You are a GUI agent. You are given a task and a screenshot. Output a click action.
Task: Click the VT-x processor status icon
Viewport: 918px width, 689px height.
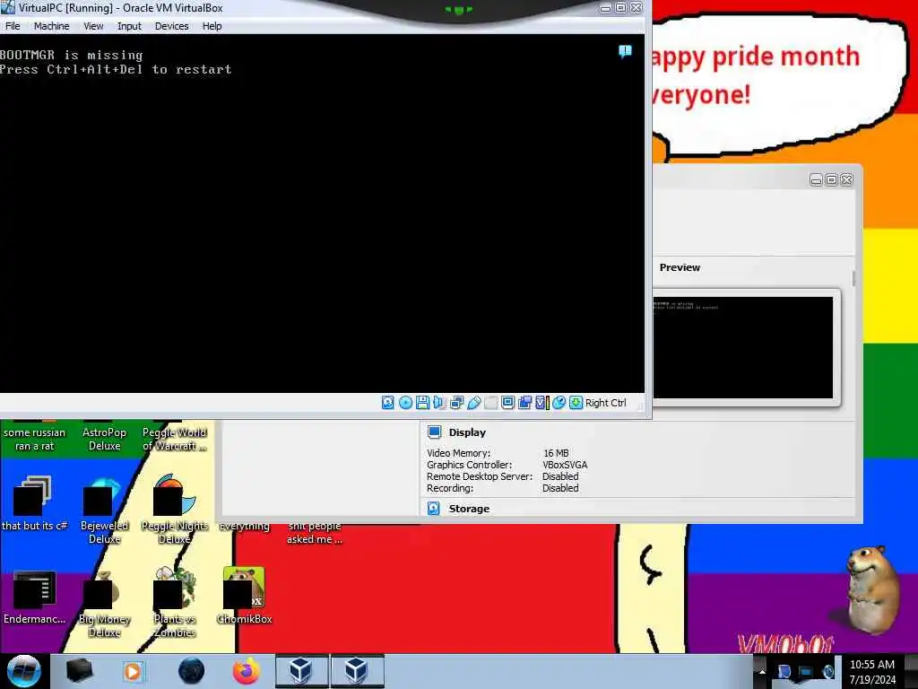pos(542,403)
